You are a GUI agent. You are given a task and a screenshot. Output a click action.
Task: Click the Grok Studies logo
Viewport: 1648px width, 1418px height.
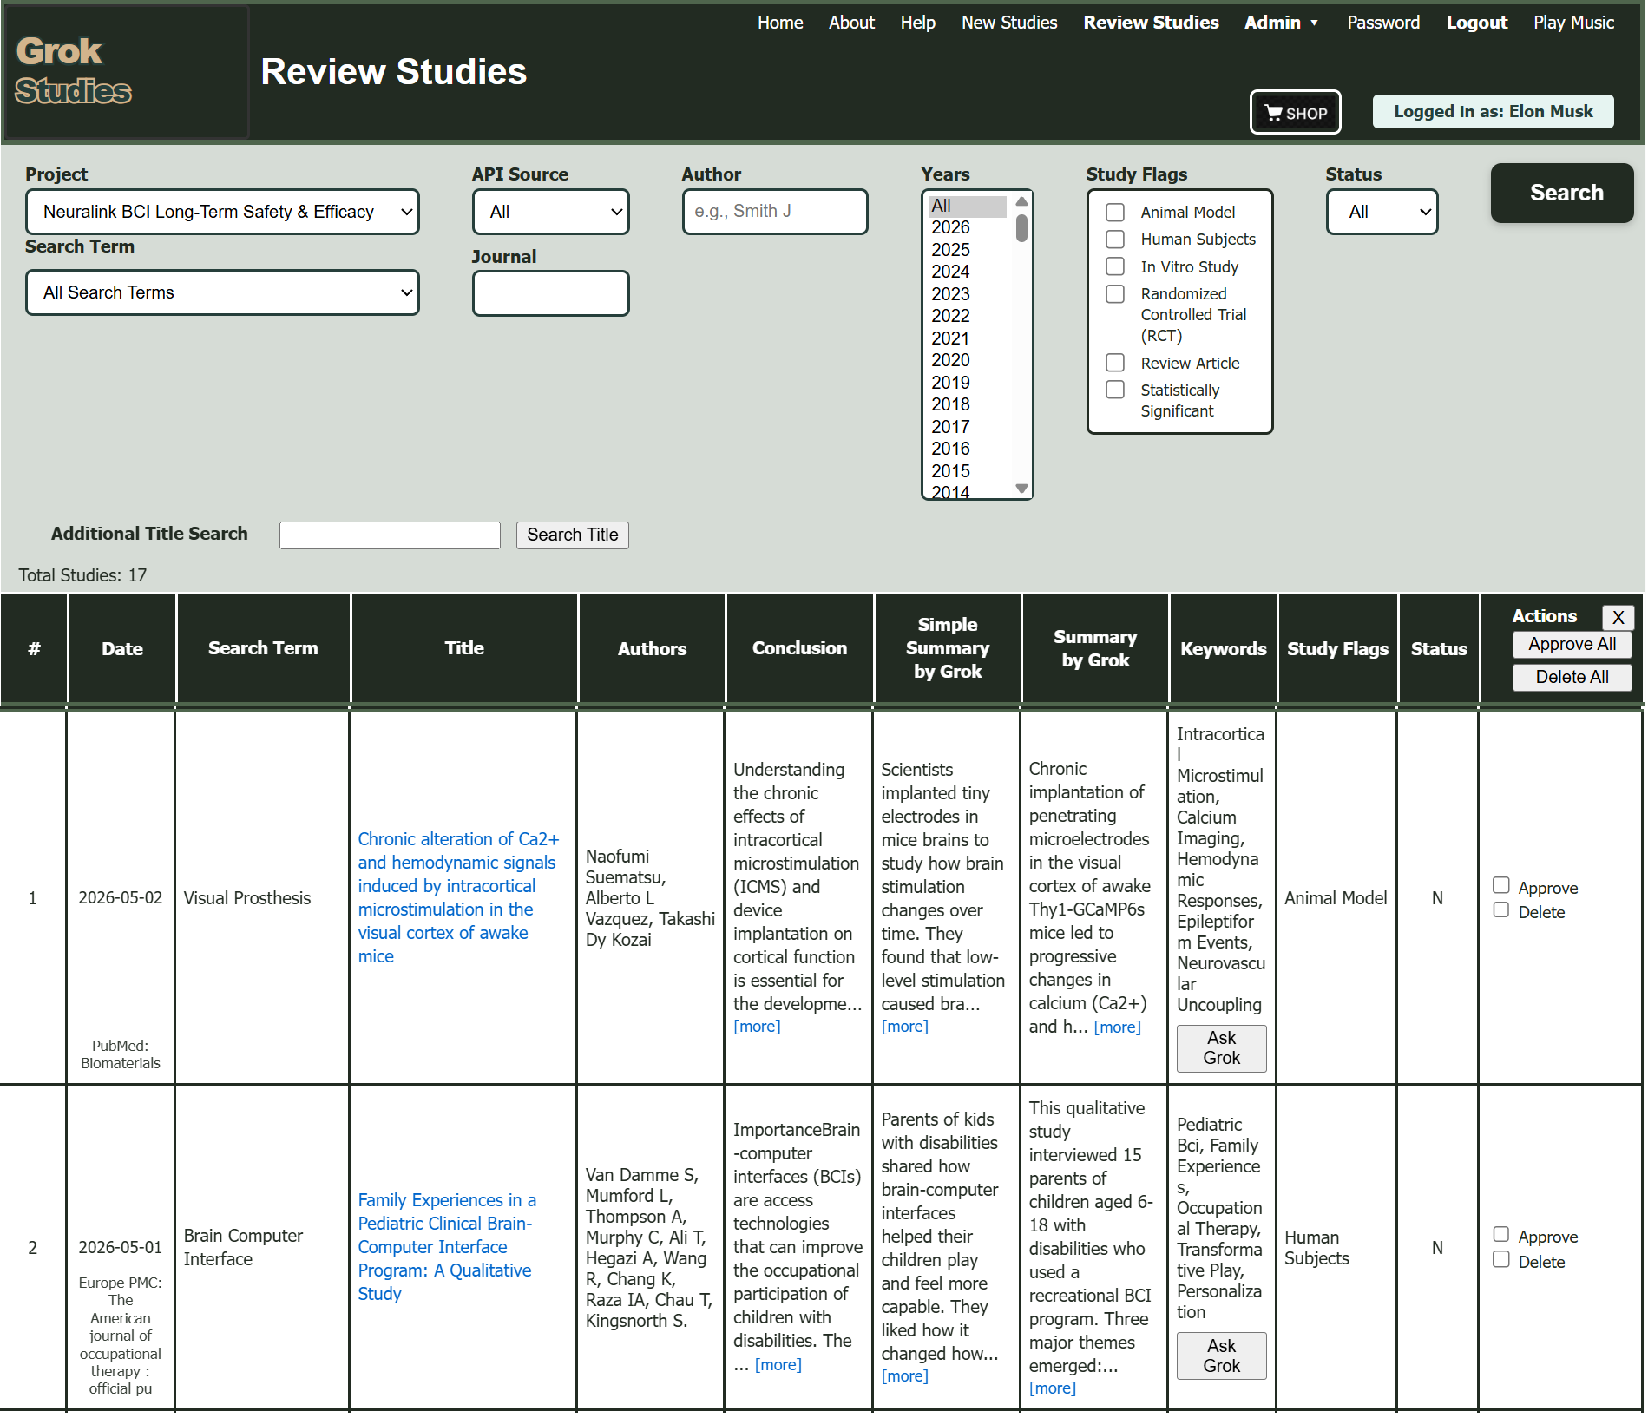(x=74, y=71)
